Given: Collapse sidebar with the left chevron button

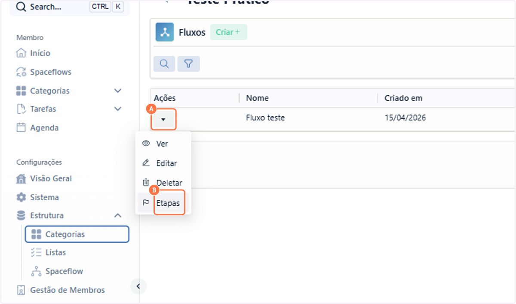Looking at the screenshot, I should [138, 286].
